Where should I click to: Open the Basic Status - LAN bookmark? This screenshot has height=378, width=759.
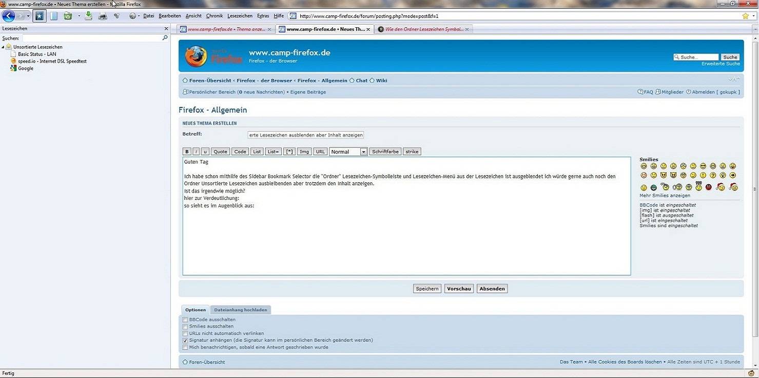(x=37, y=54)
